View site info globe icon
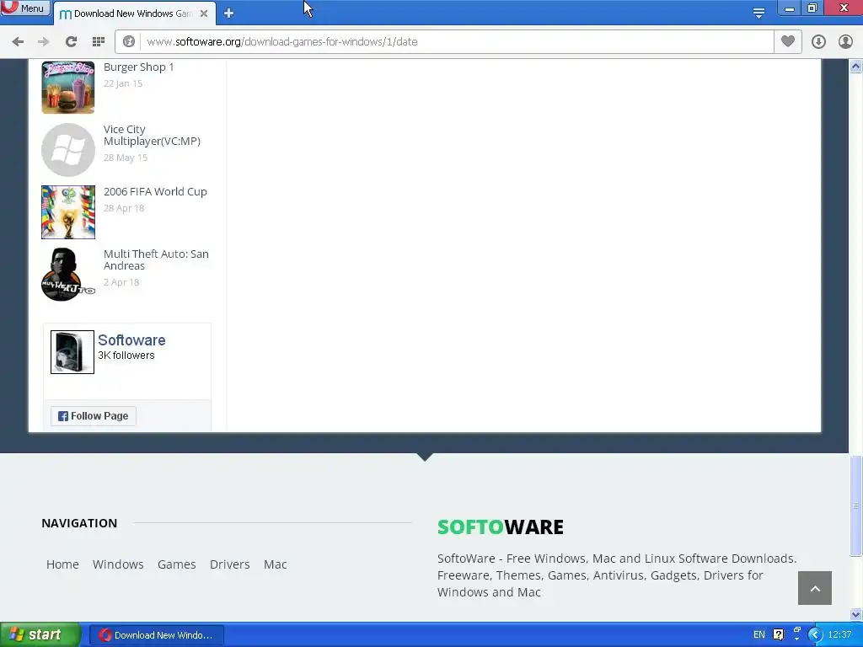Image resolution: width=863 pixels, height=647 pixels. (x=129, y=42)
